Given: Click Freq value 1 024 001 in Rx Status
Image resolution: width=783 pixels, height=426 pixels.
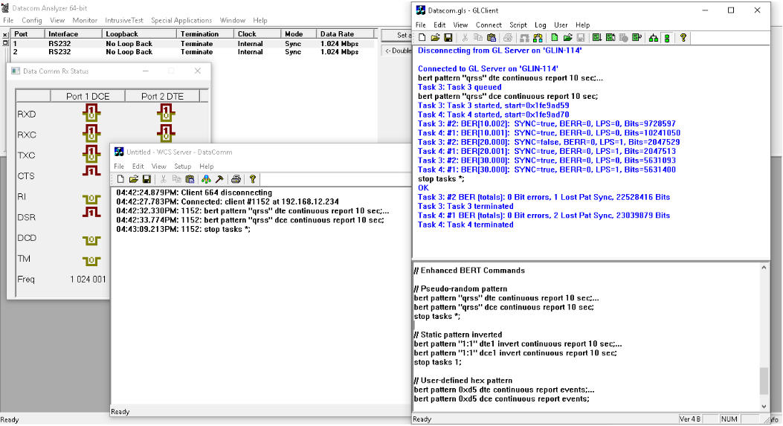Looking at the screenshot, I should coord(88,280).
